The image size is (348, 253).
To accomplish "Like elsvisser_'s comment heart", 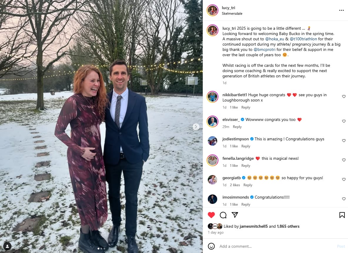I will [x=344, y=121].
